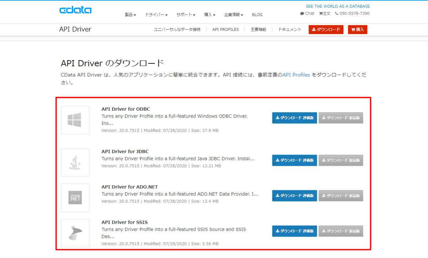The height and width of the screenshot is (258, 428).
Task: Expand the 購入 menu
Action: 210,15
